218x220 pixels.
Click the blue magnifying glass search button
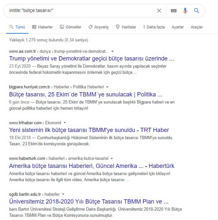click(197, 11)
